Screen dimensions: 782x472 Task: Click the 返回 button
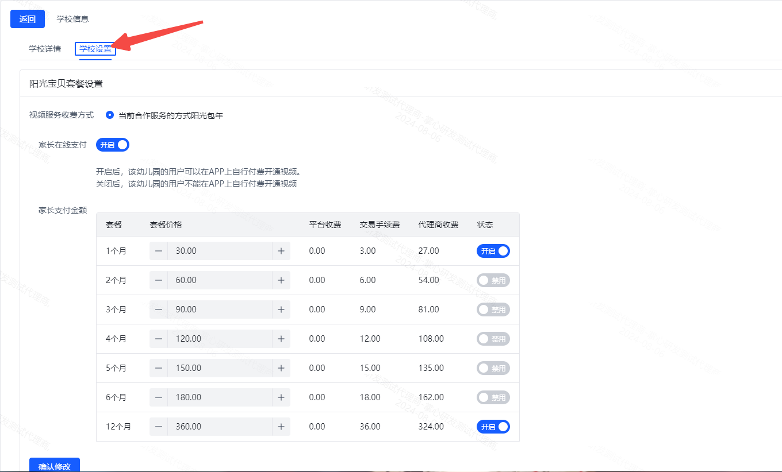coord(28,19)
